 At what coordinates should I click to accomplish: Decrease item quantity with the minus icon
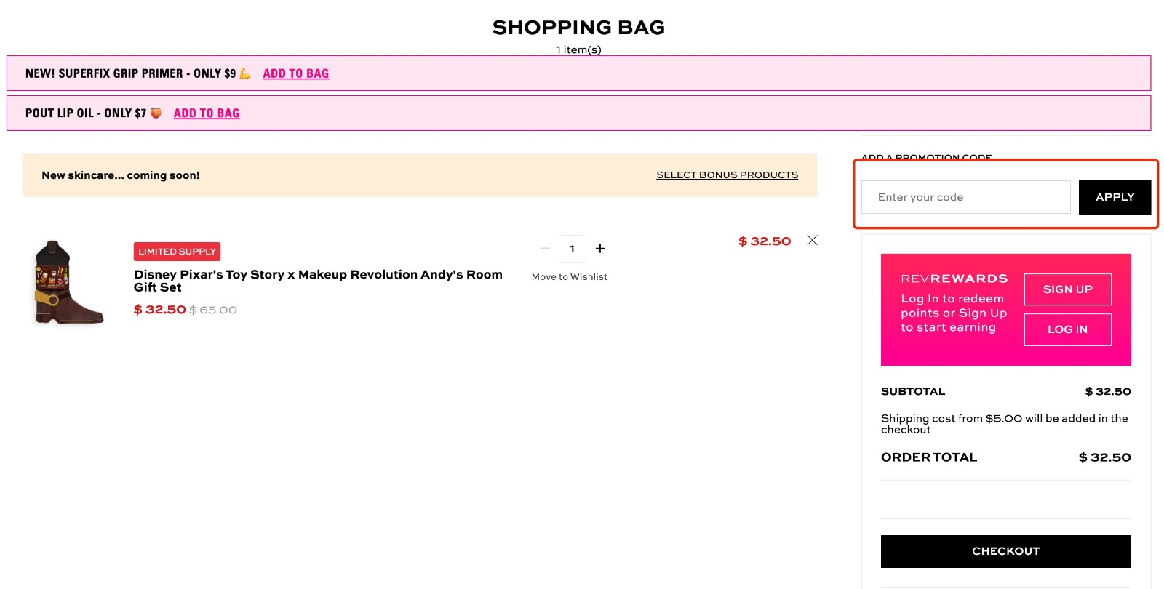point(545,248)
